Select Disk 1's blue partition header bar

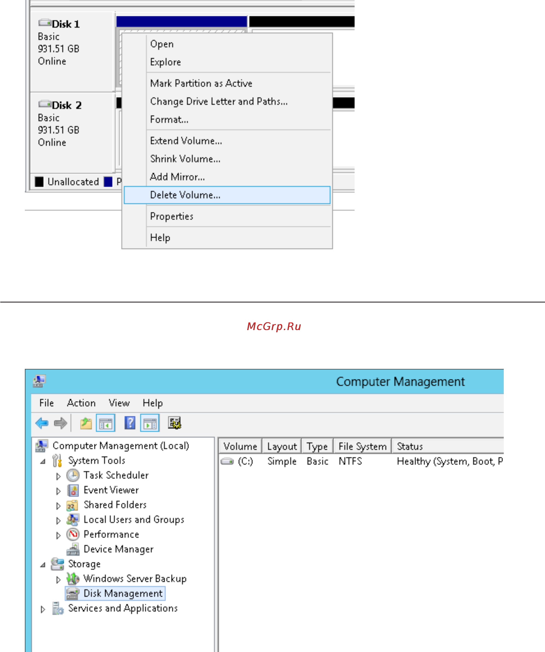click(182, 21)
